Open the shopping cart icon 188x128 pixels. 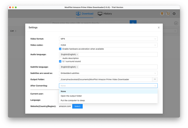pos(168,14)
